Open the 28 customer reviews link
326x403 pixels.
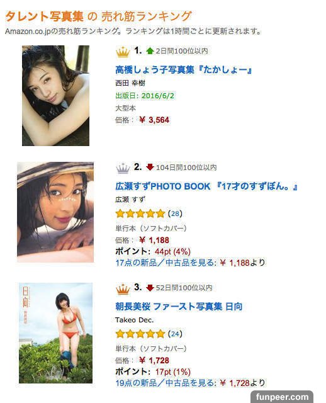175,213
